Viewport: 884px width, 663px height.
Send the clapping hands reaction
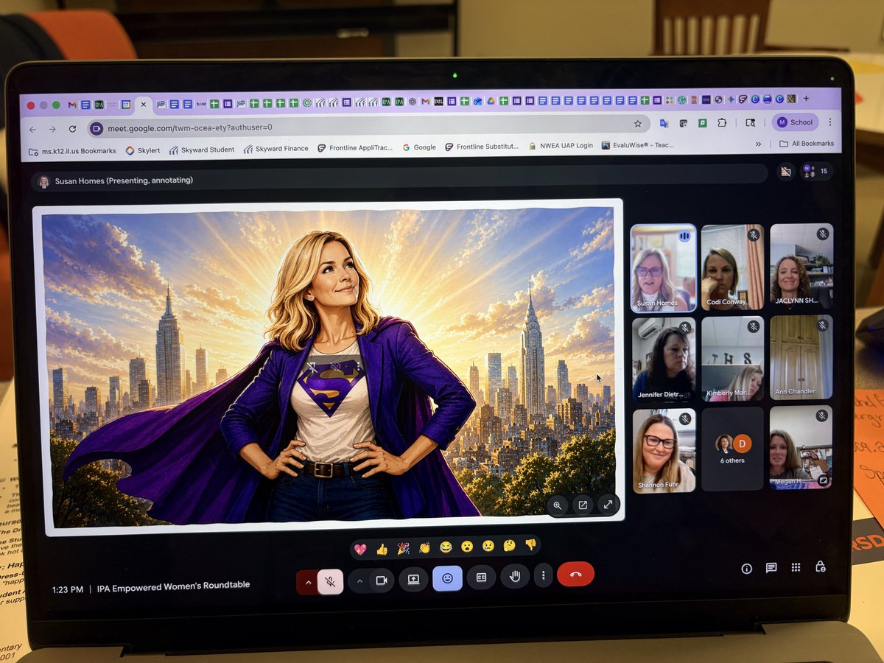pyautogui.click(x=424, y=547)
